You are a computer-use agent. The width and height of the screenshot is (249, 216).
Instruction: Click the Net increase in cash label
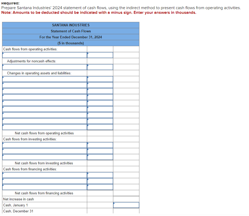19,199
